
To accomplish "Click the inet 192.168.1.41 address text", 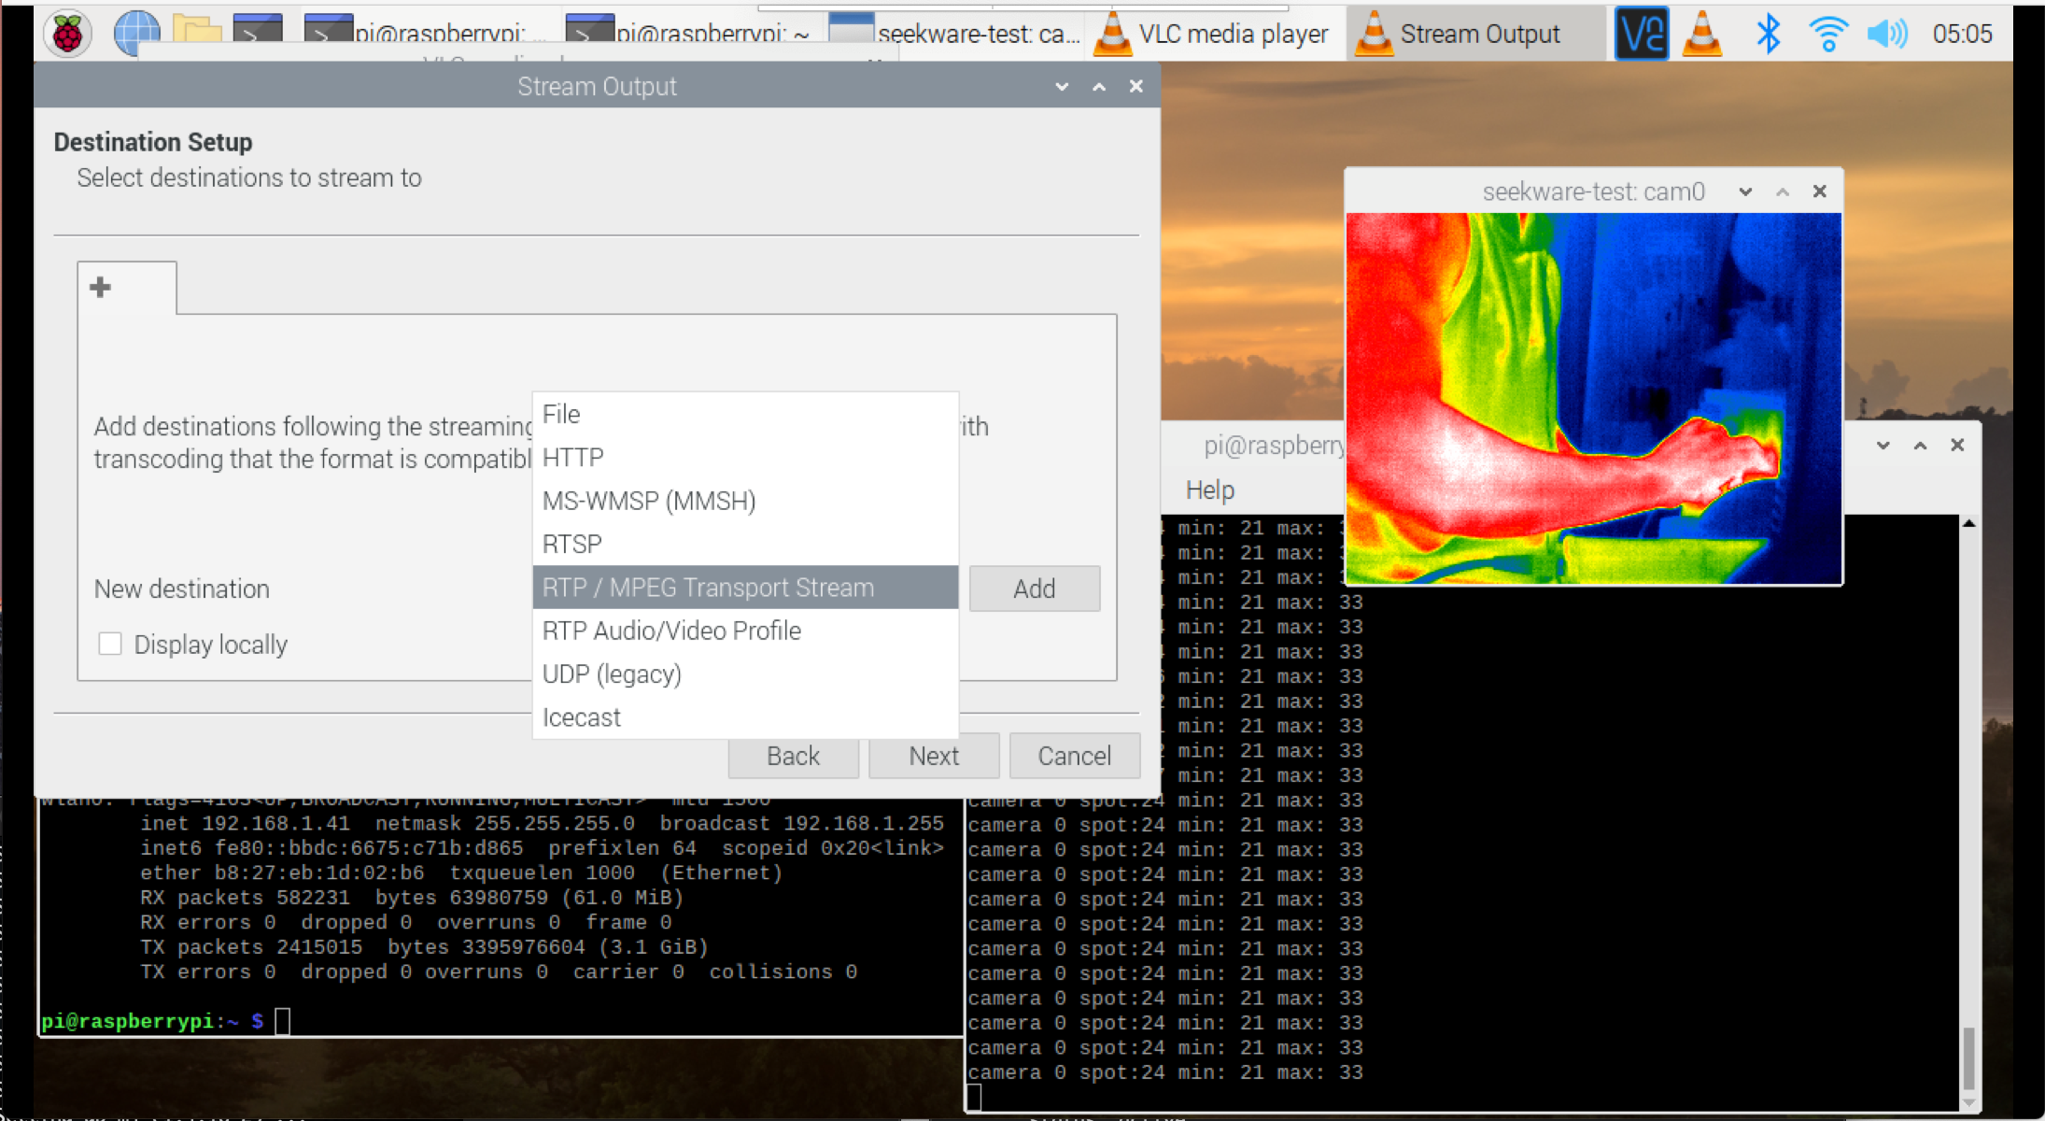I will [245, 824].
